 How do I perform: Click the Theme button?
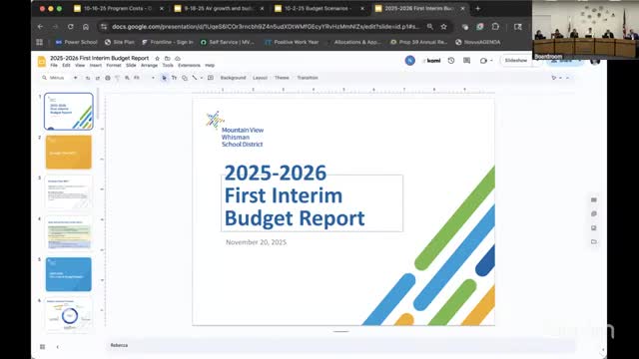coord(282,78)
